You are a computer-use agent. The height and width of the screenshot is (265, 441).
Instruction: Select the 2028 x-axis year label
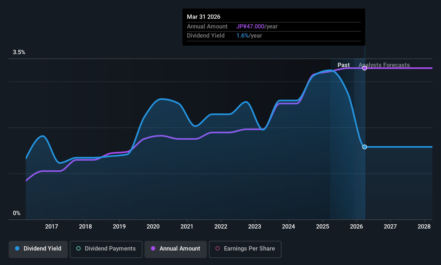424,227
